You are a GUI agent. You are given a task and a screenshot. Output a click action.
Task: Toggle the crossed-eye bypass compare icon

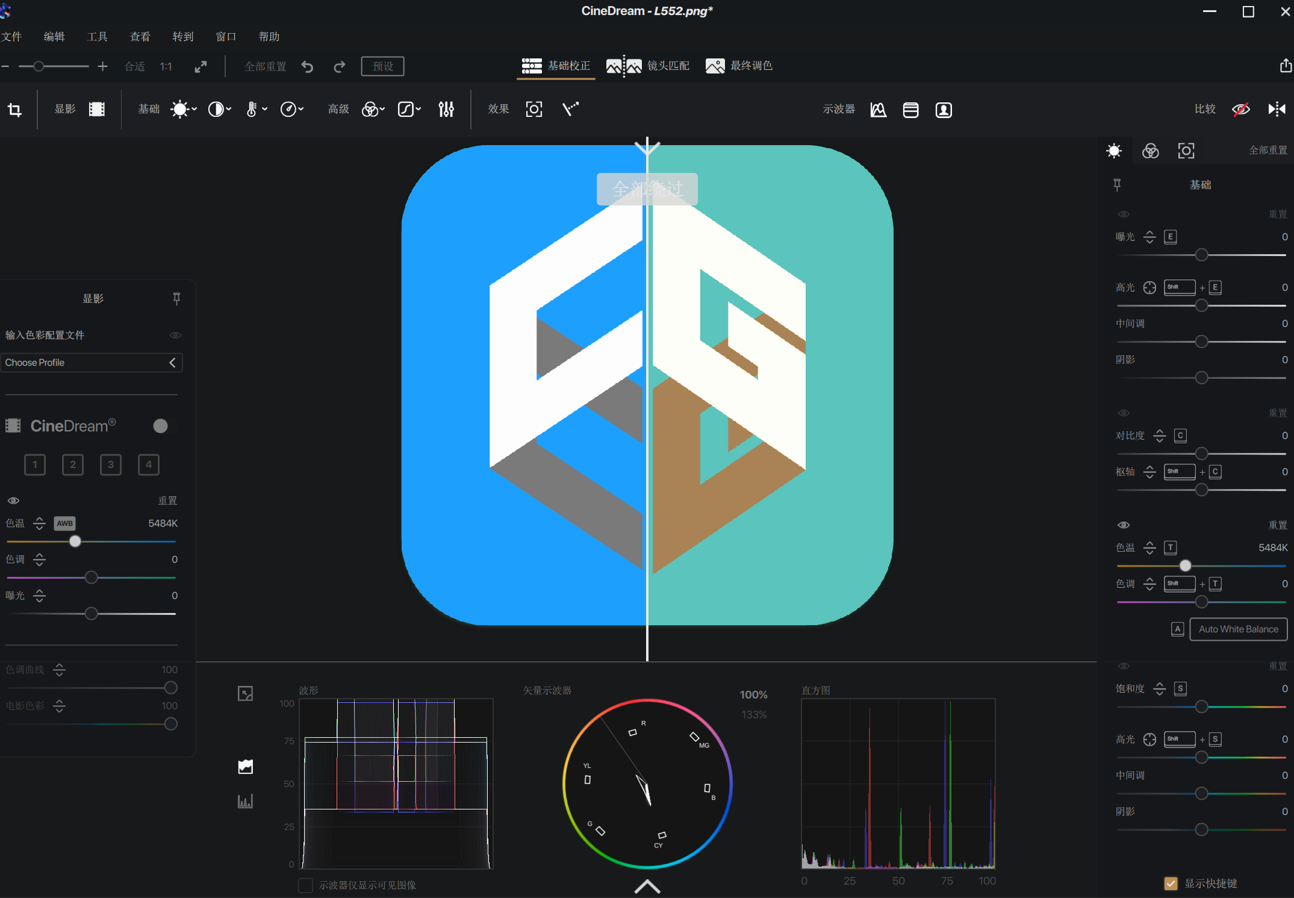point(1240,109)
